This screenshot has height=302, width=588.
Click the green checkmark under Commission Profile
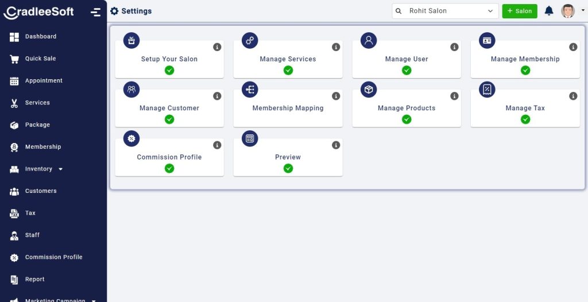click(169, 168)
